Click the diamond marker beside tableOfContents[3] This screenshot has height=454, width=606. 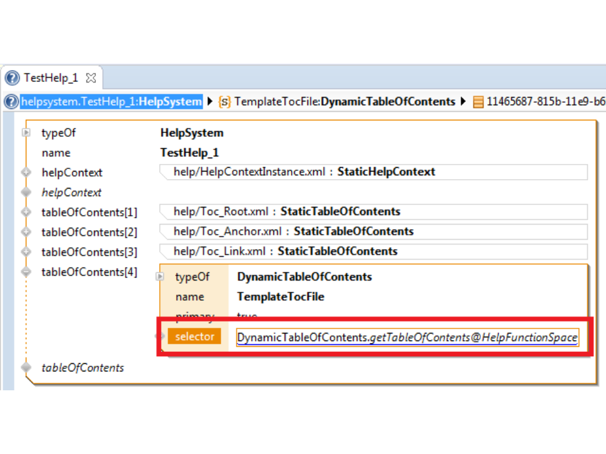point(26,252)
